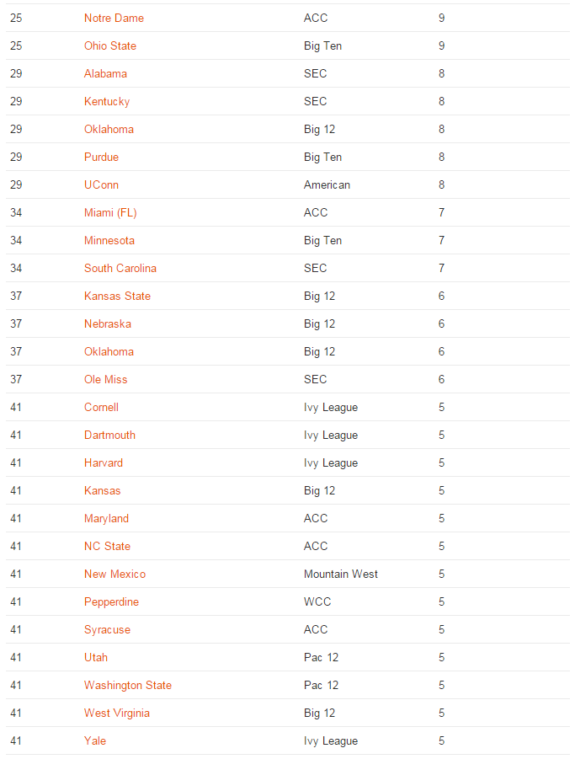This screenshot has height=759, width=575.
Task: Open the Kentucky team page link
Action: coord(107,101)
